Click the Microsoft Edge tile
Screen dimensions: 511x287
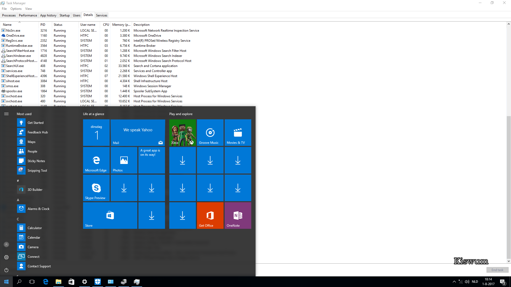pyautogui.click(x=96, y=160)
